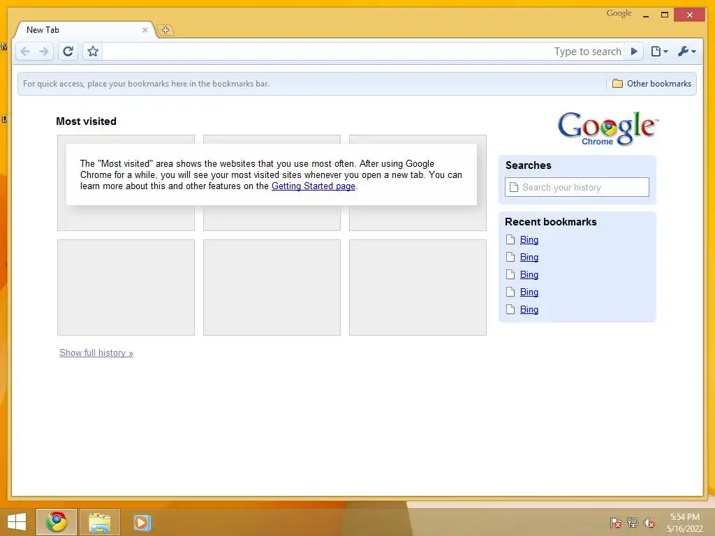Open the wrench tools menu
This screenshot has height=536, width=715.
click(x=687, y=52)
